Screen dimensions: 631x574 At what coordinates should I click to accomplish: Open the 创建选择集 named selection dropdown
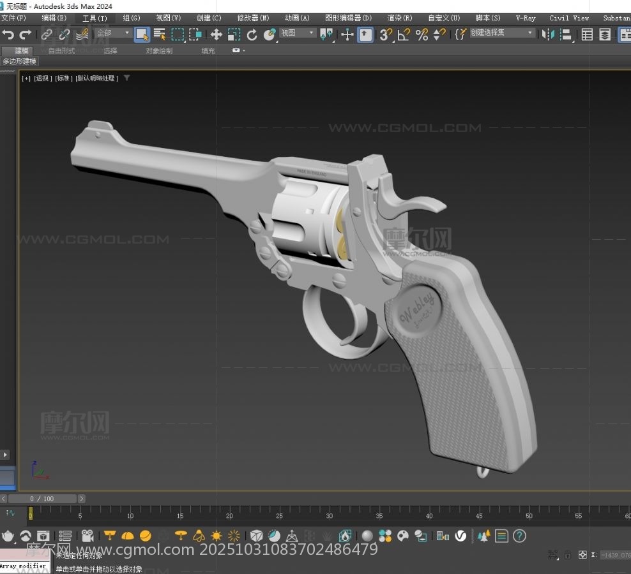(502, 33)
